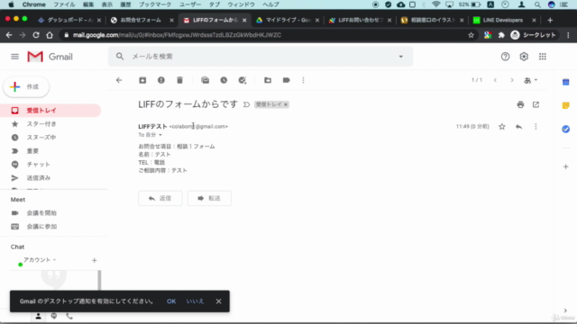Open Chrome extensions puzzle icon
Screen dimensions: 577x324
coord(501,35)
